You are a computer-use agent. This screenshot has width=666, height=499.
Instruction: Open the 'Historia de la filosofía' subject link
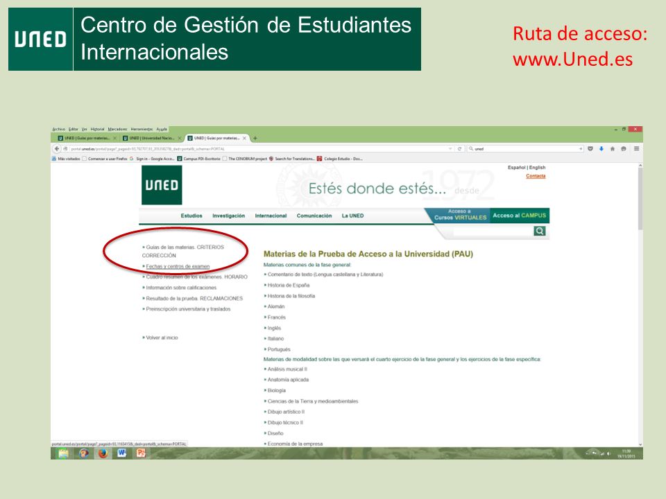291,296
